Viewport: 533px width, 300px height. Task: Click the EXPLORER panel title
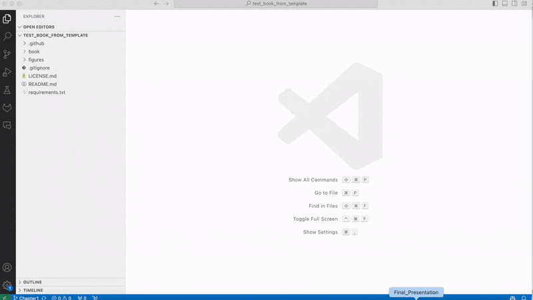tap(34, 16)
